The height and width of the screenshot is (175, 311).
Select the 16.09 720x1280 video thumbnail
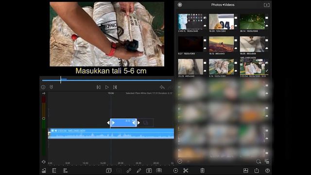pyautogui.click(x=221, y=21)
